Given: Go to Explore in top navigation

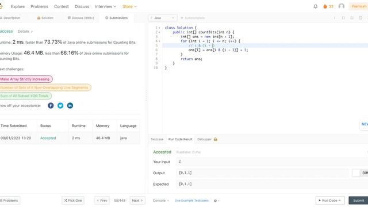Looking at the screenshot, I should (x=18, y=6).
